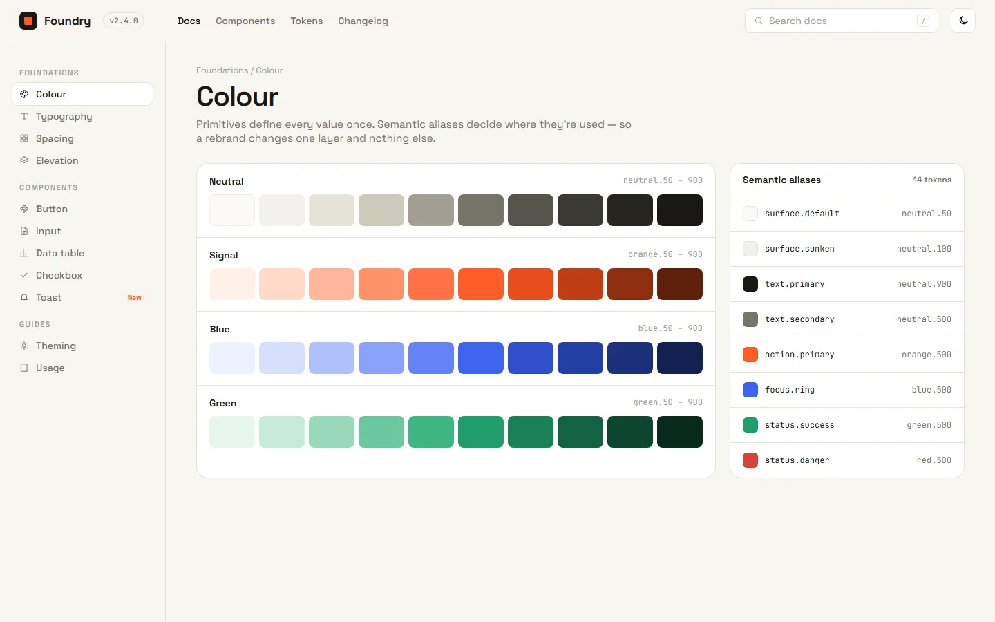Click the red.500 token value
This screenshot has height=622, width=995.
pyautogui.click(x=934, y=460)
